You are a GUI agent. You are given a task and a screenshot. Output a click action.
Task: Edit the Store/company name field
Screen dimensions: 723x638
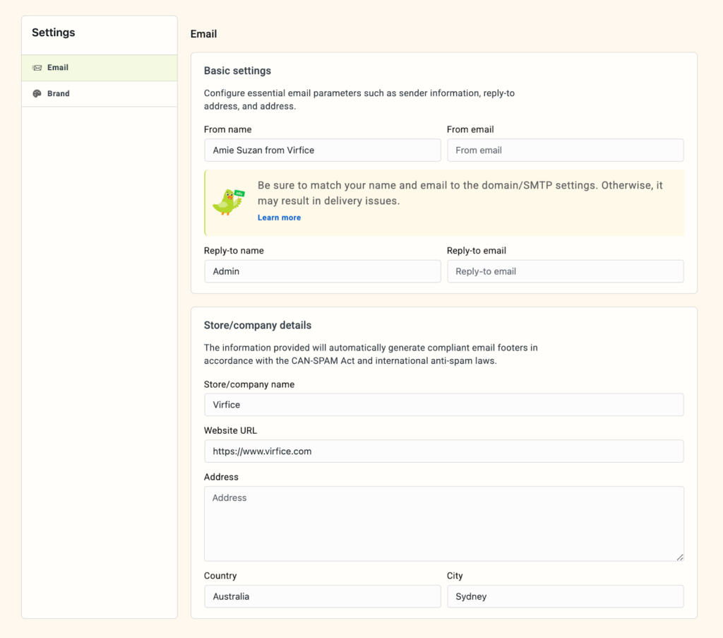pyautogui.click(x=444, y=405)
